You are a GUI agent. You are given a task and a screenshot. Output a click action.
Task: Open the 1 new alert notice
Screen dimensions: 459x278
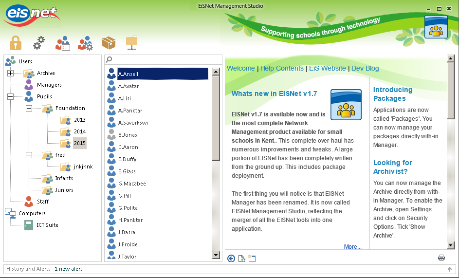click(x=69, y=269)
